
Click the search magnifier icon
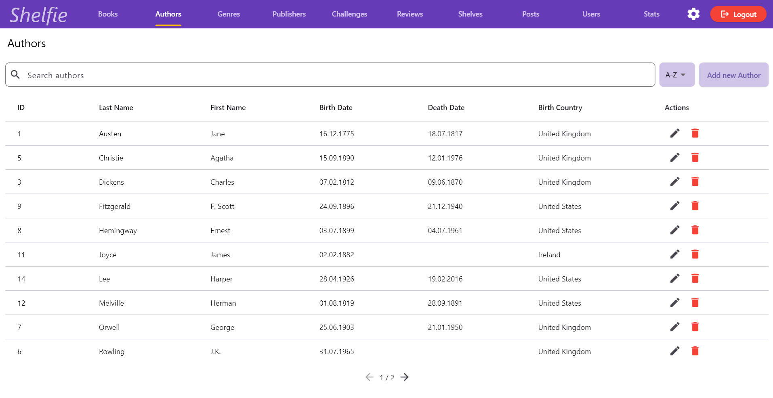[x=15, y=75]
